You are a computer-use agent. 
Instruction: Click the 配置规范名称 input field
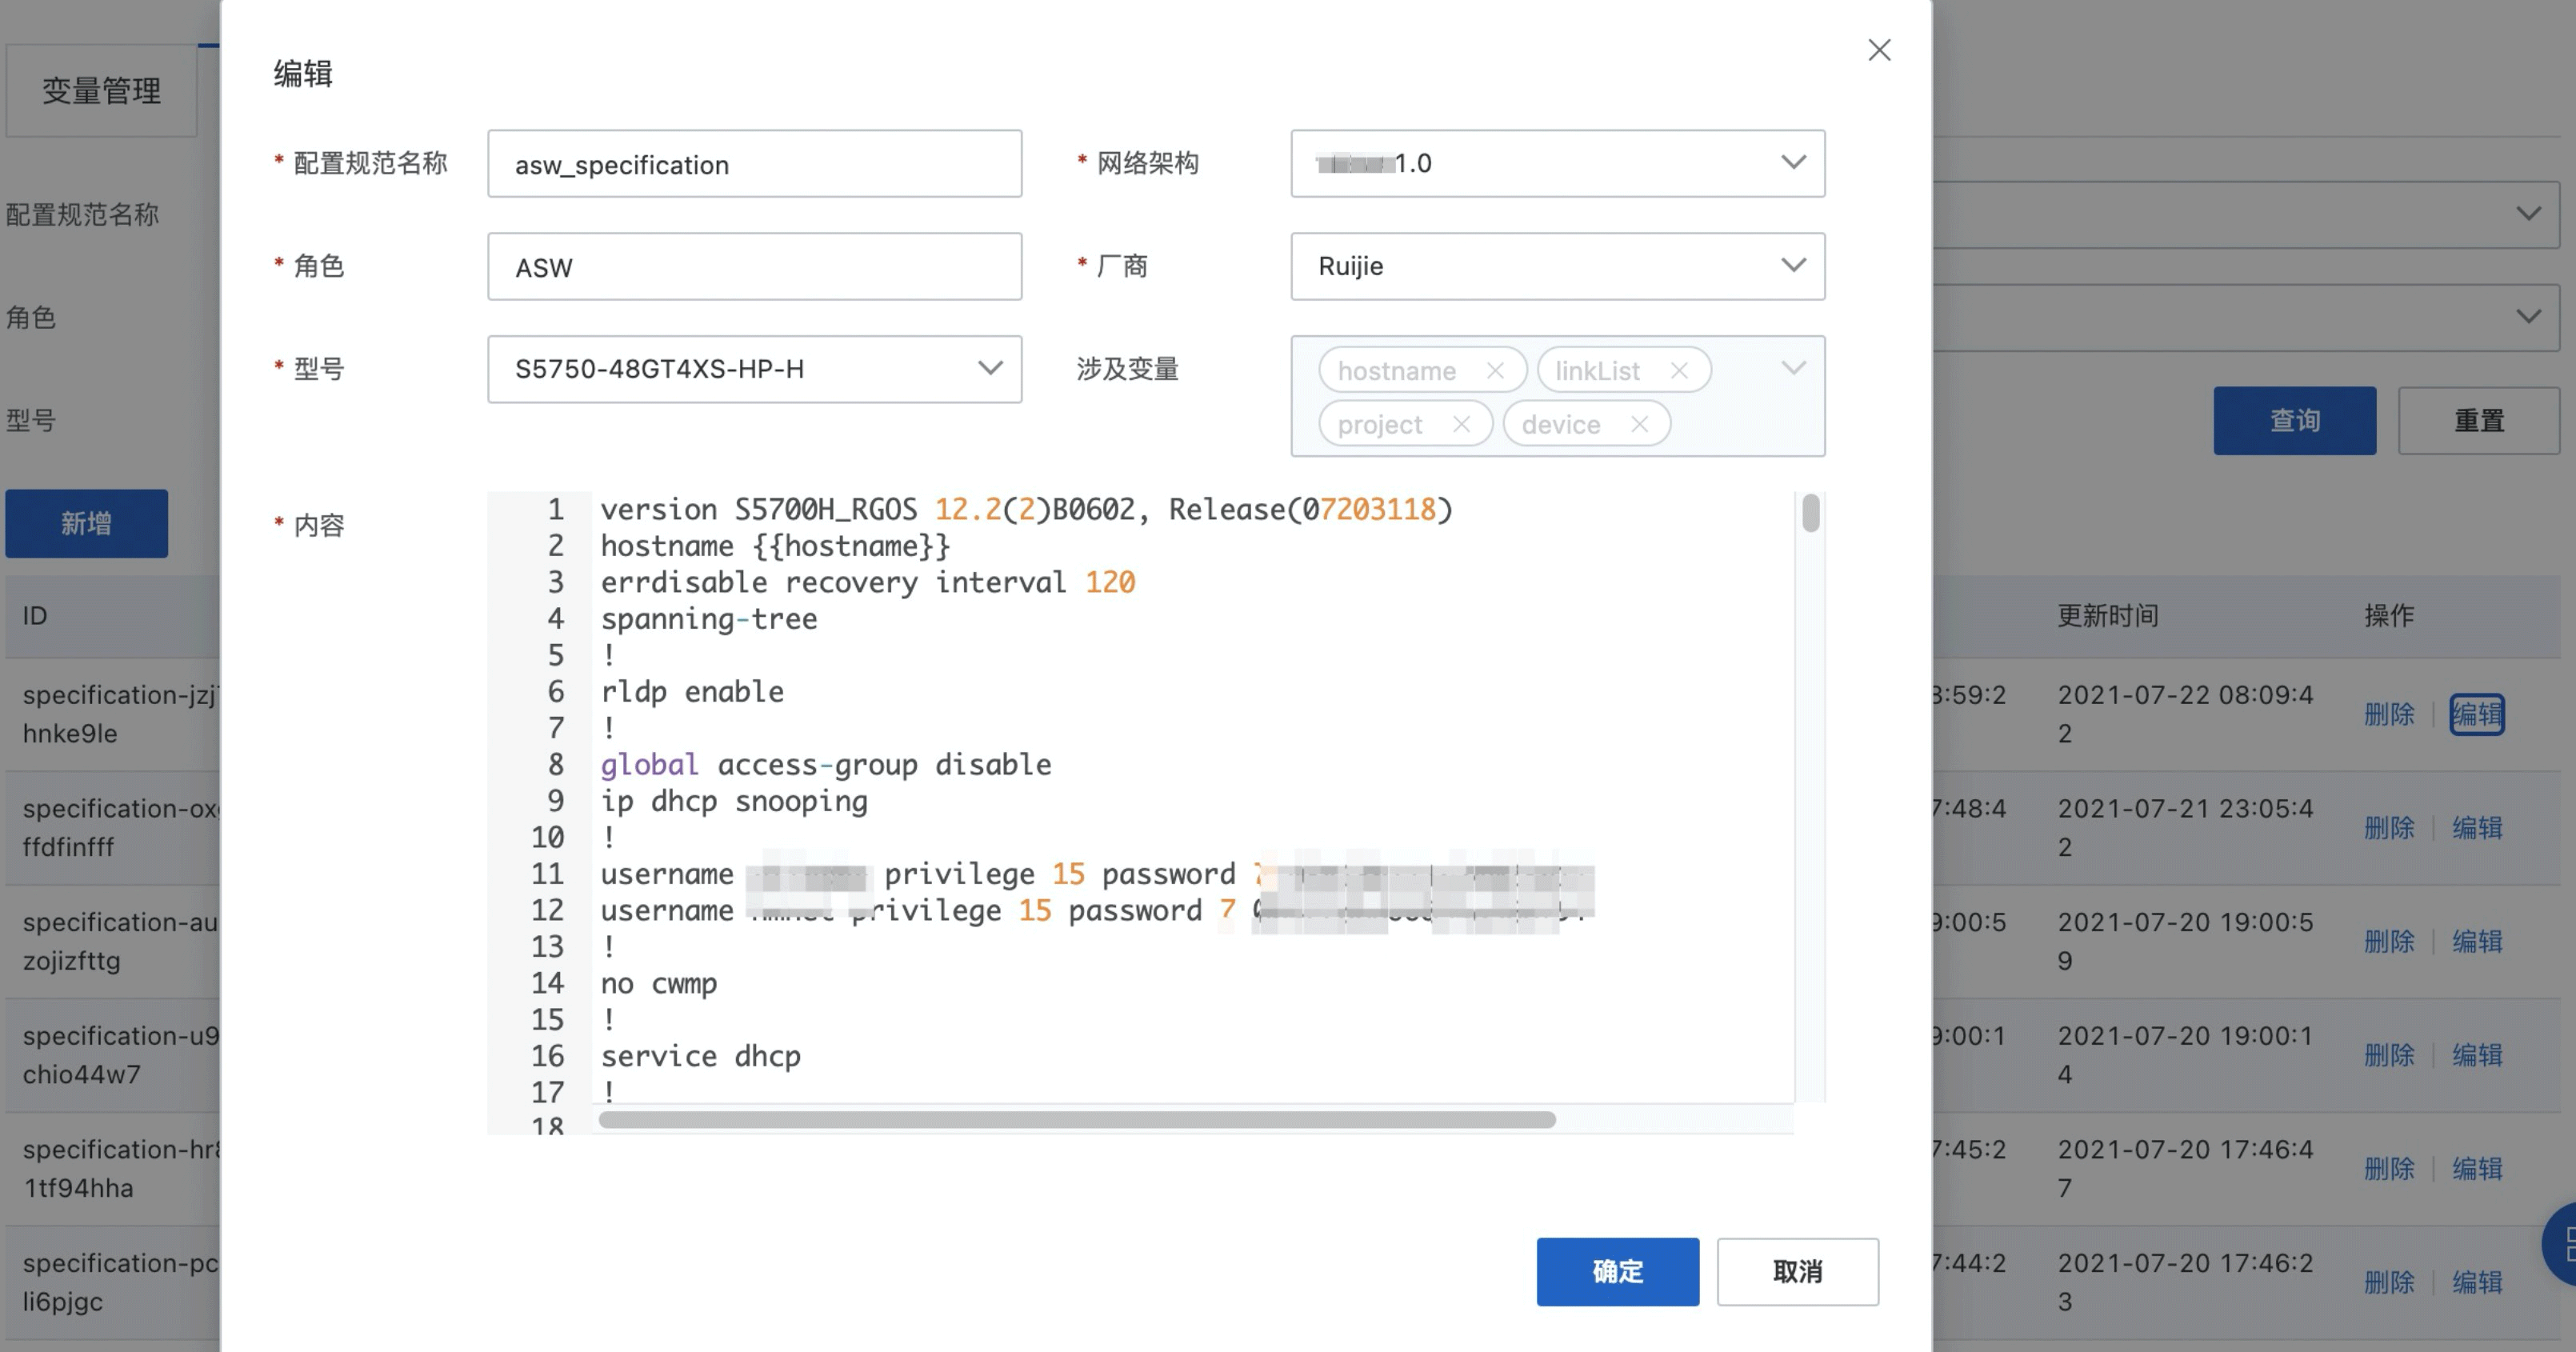(754, 163)
